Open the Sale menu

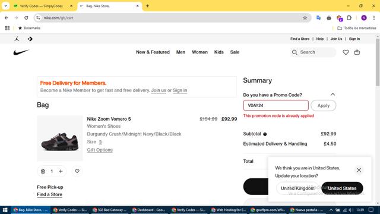tap(235, 52)
